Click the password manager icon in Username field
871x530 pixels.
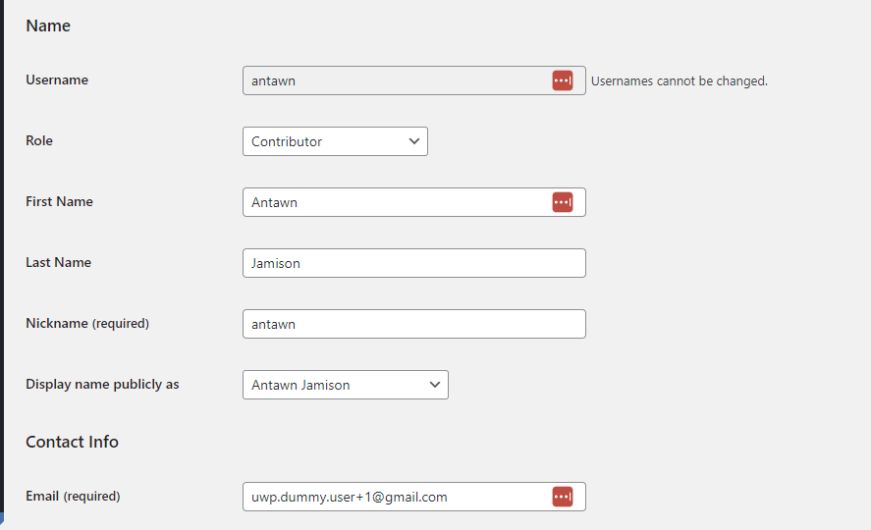tap(562, 80)
